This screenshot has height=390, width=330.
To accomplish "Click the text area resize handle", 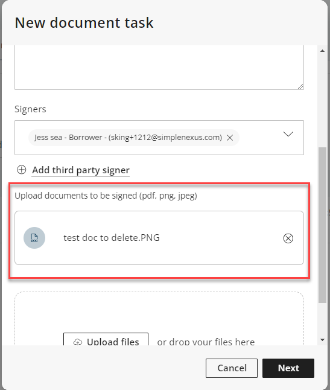I will [x=300, y=86].
